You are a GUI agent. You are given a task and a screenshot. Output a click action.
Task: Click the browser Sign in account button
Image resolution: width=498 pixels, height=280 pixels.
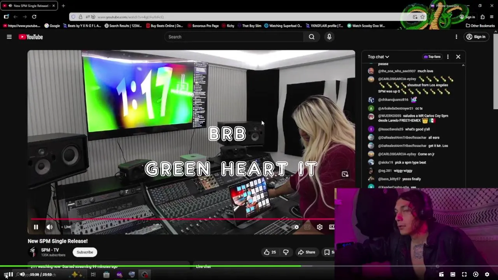click(467, 17)
